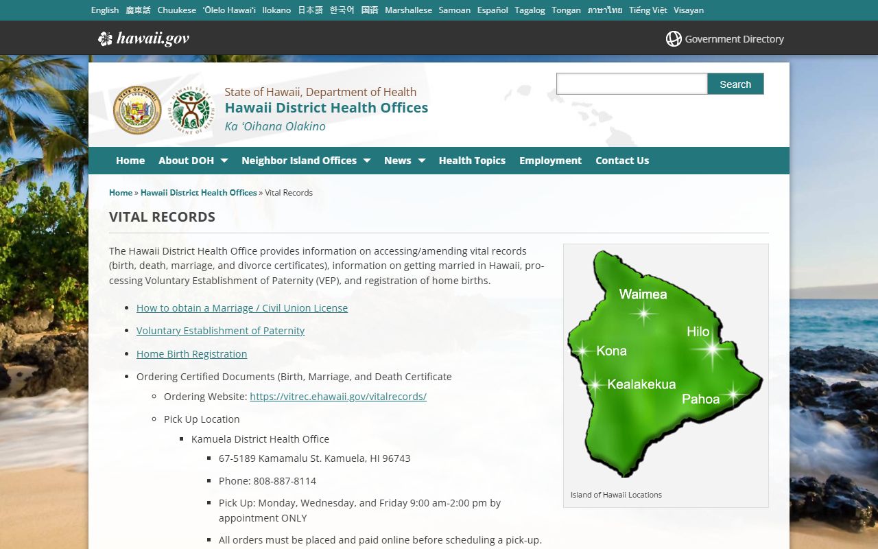
Task: Expand the News dropdown arrow
Action: (x=421, y=161)
